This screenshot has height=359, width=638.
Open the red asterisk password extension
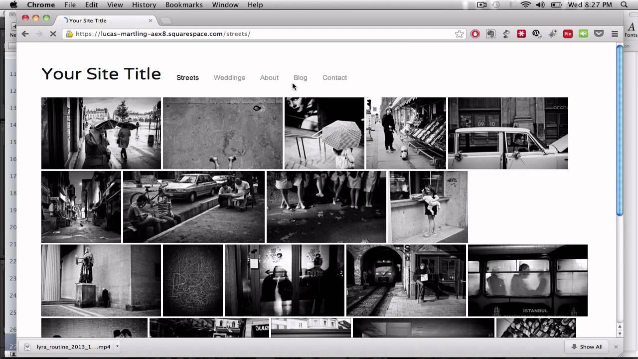point(521,34)
